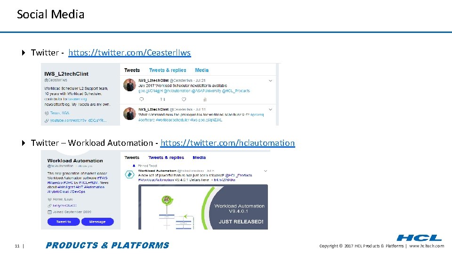This screenshot has height=254, width=452.
Task: Open the twitter.com/hclautomation link
Action: point(227,143)
